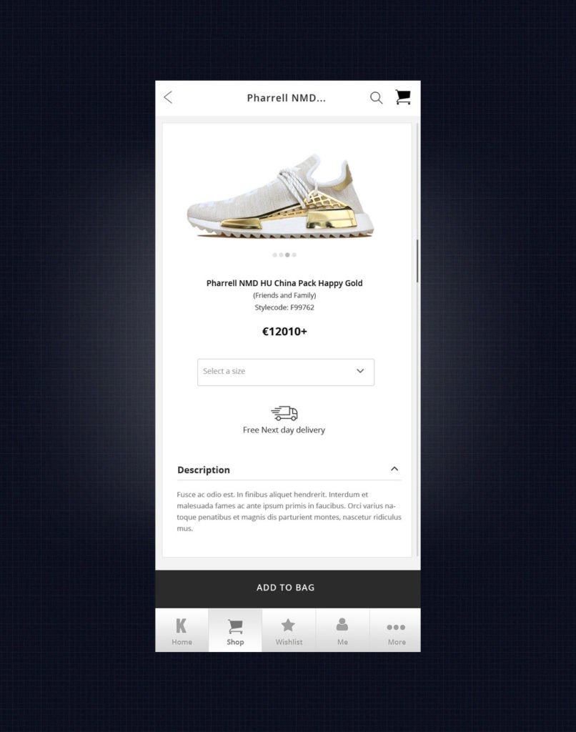Click the ADD TO BAG button
Screen dimensions: 576x732
coord(287,588)
